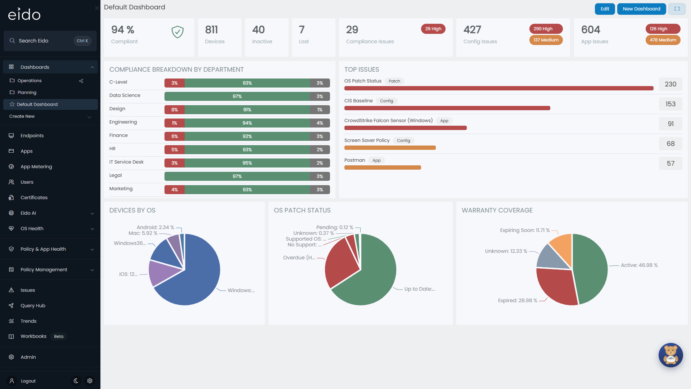Click the settings gear beside Logout
The image size is (691, 389).
90,381
